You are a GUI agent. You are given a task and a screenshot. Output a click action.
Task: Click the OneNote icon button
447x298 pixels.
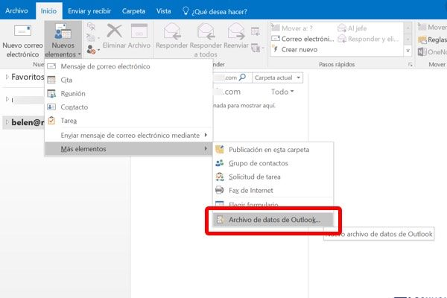tap(432, 52)
